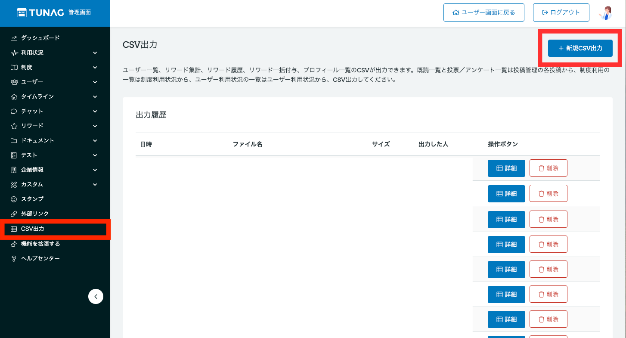Expand the チャット chevron
The width and height of the screenshot is (626, 338).
(x=95, y=112)
